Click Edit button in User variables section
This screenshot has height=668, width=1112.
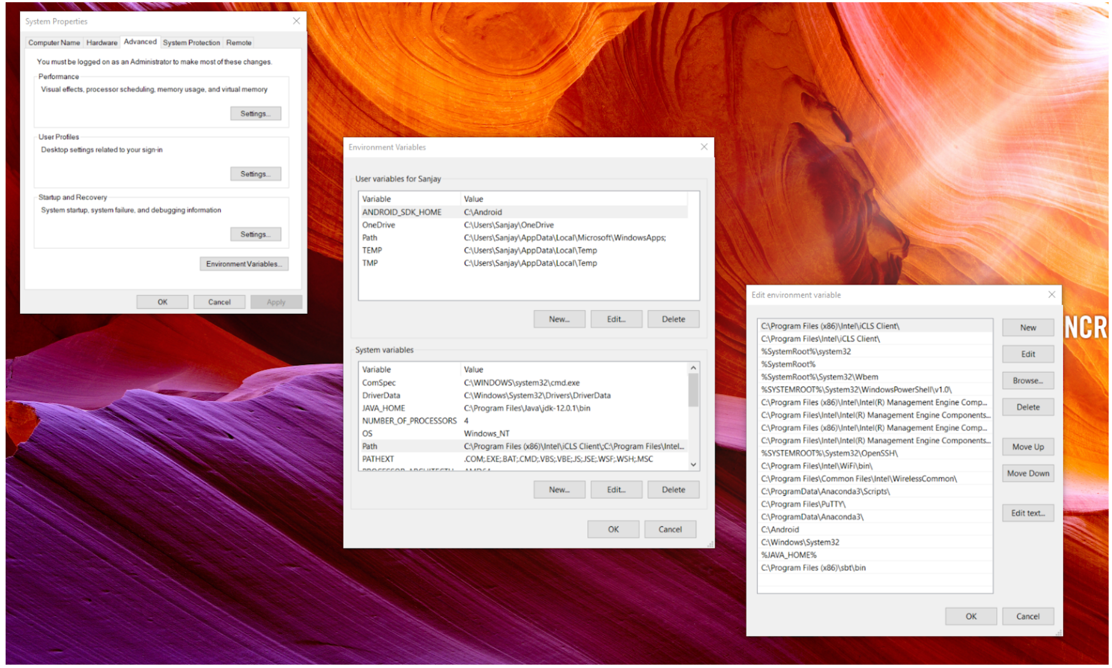click(x=615, y=319)
